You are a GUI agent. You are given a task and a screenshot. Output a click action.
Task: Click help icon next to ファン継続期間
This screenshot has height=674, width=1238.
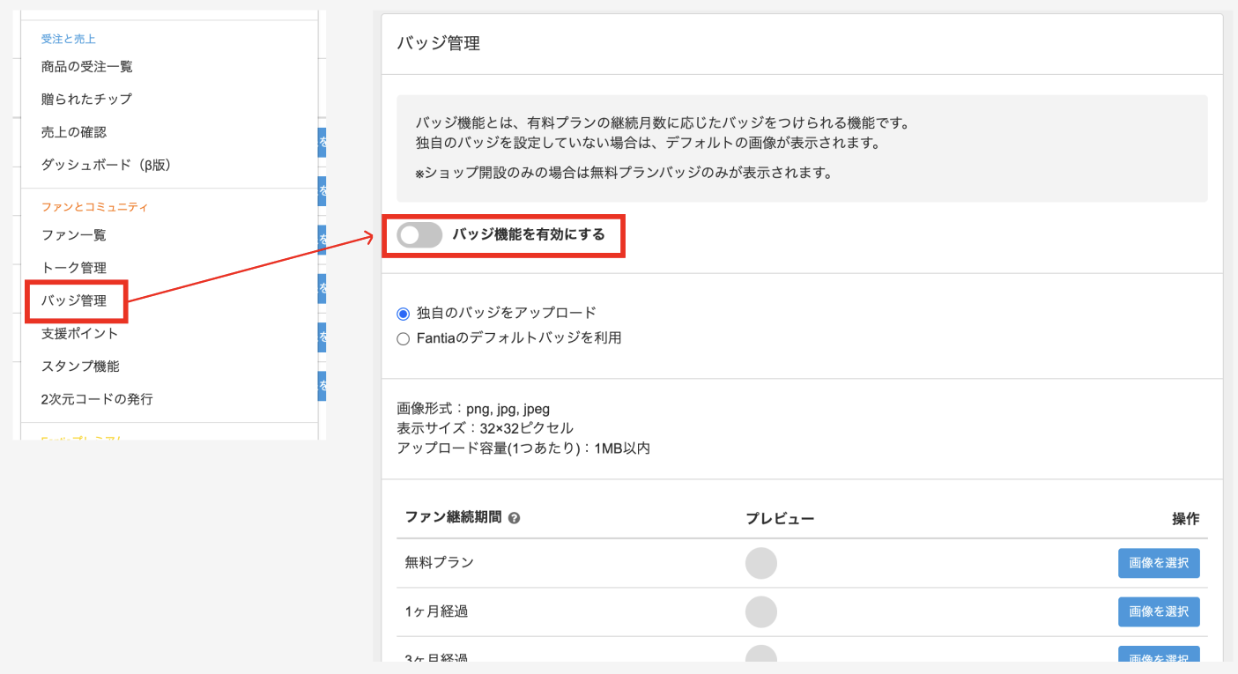515,518
